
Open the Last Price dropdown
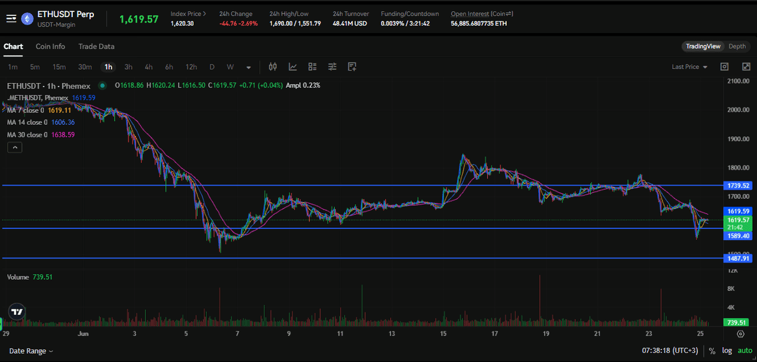690,67
